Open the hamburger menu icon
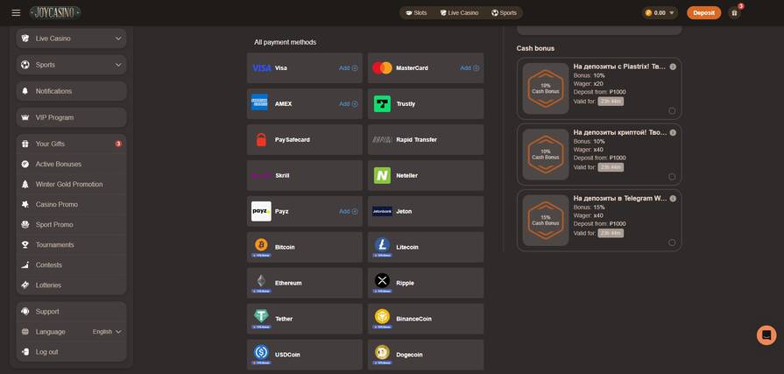Viewport: 784px width, 374px height. tap(16, 12)
